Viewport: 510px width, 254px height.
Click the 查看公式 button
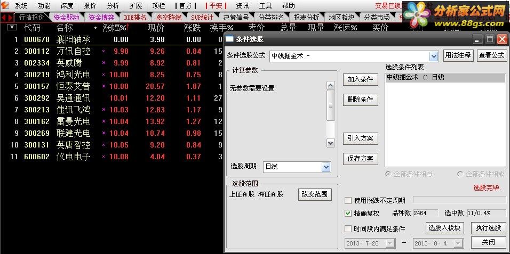click(x=492, y=55)
